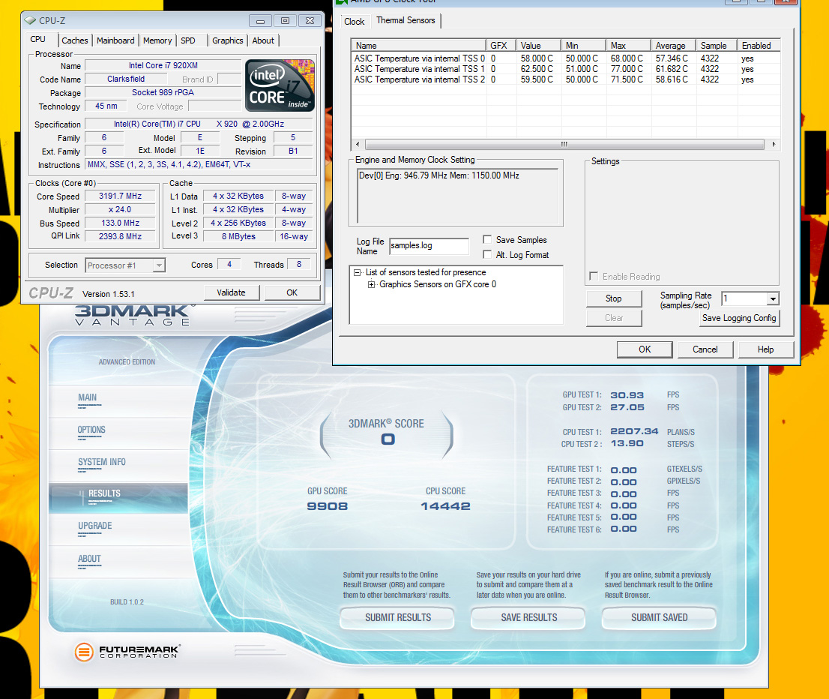Click Save Results in 3DMark Vantage
The width and height of the screenshot is (829, 699).
pyautogui.click(x=528, y=617)
